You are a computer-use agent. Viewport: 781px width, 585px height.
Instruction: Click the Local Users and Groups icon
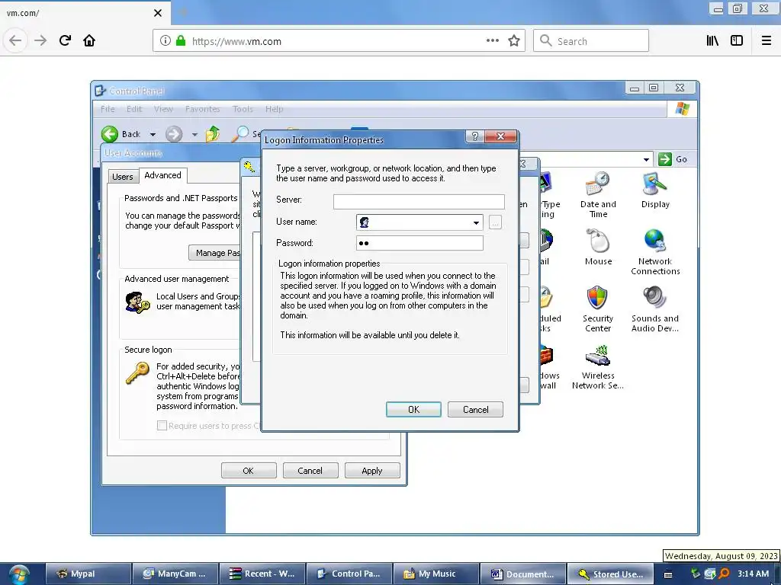137,302
